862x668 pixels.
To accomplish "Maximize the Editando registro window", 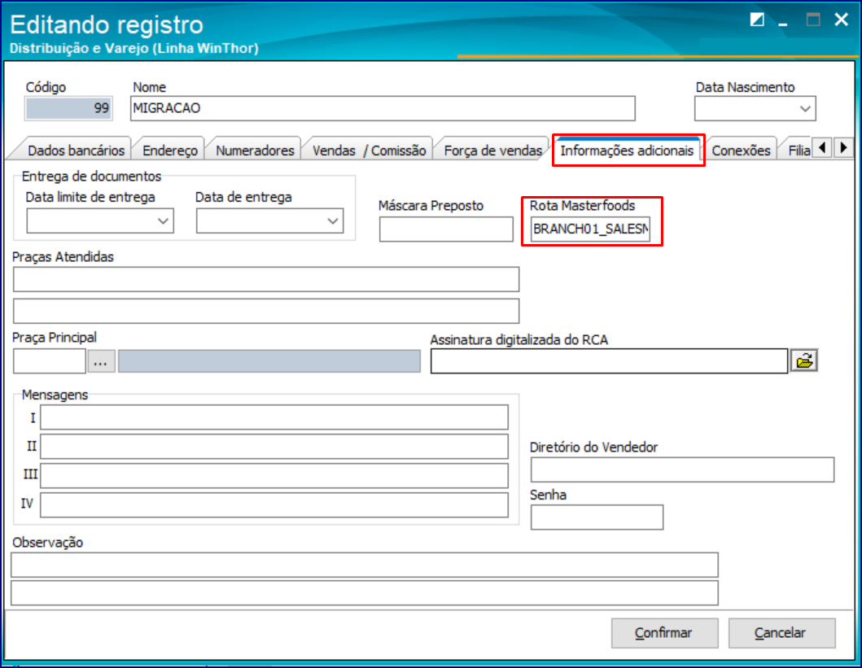I will pyautogui.click(x=813, y=20).
